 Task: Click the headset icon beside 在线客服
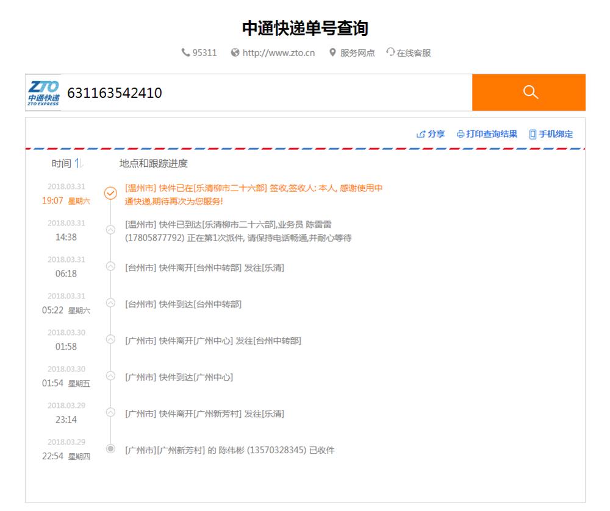[x=390, y=52]
